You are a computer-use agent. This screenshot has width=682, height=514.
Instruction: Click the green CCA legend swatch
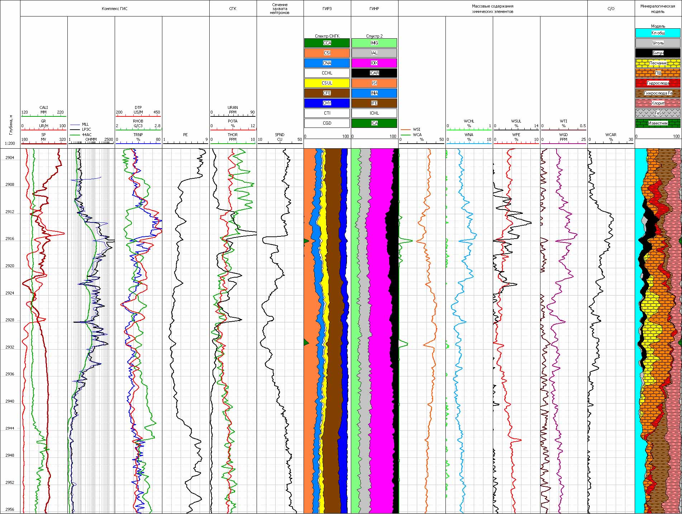click(x=327, y=43)
